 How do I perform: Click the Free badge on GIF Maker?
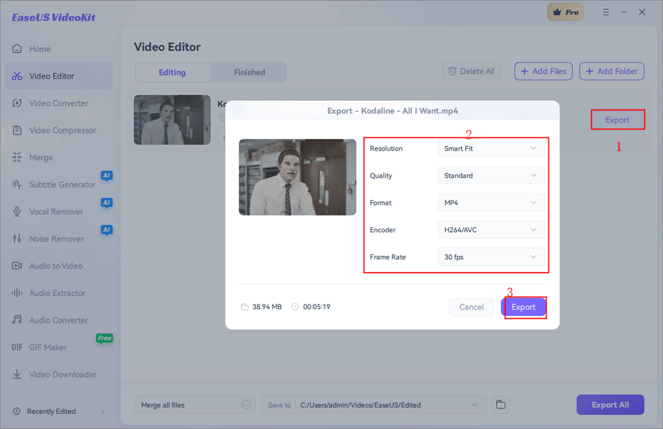(x=105, y=338)
